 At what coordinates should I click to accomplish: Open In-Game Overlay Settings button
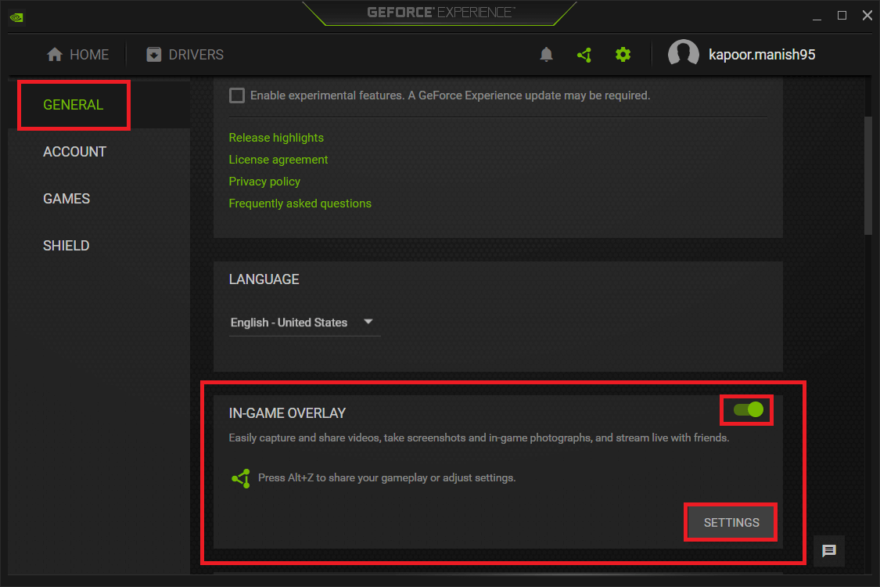(731, 522)
